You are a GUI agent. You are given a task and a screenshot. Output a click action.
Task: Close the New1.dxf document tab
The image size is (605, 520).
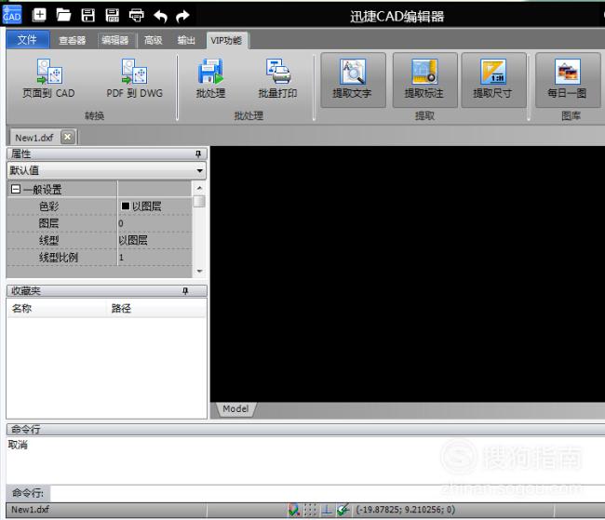tap(68, 137)
